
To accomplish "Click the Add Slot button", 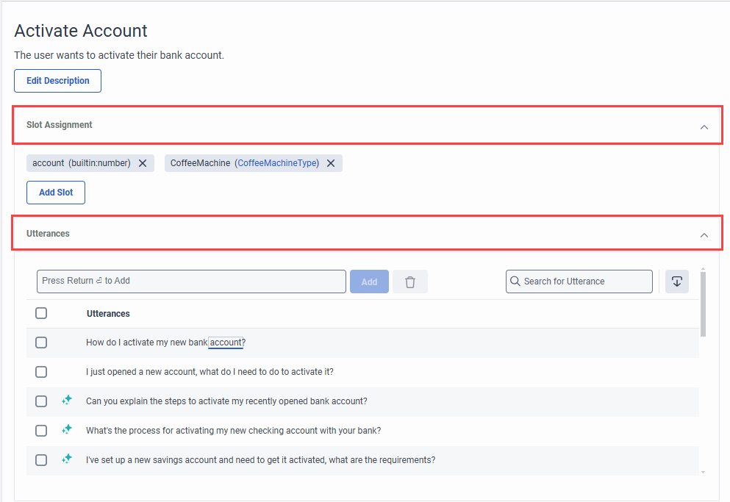I will (56, 193).
